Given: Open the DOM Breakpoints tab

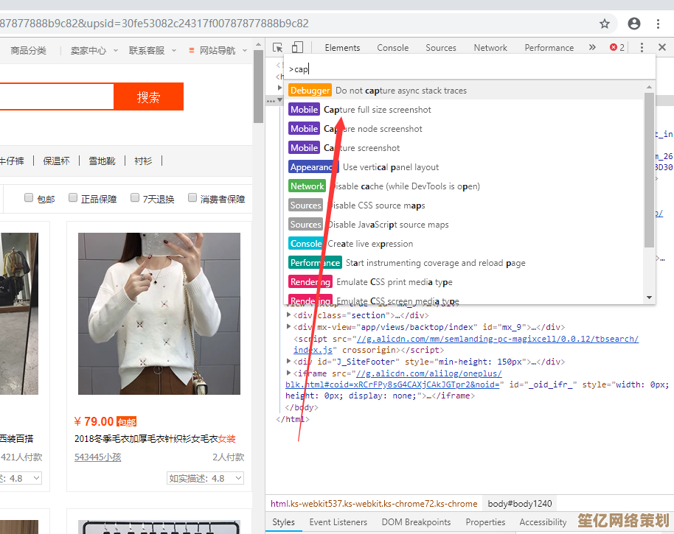Looking at the screenshot, I should pyautogui.click(x=416, y=522).
